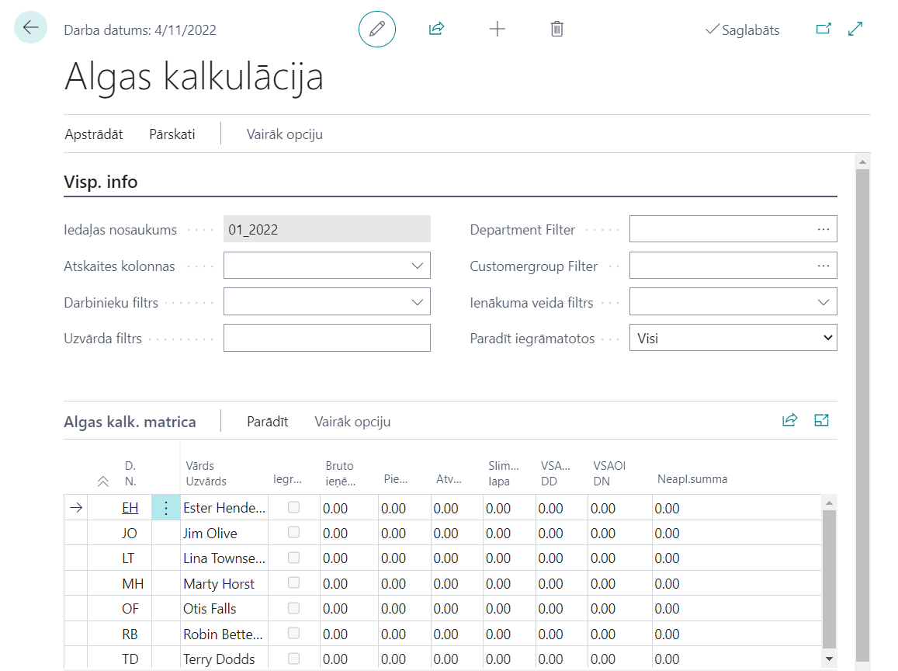This screenshot has width=898, height=671.
Task: Click the share icon in top header
Action: pyautogui.click(x=436, y=30)
